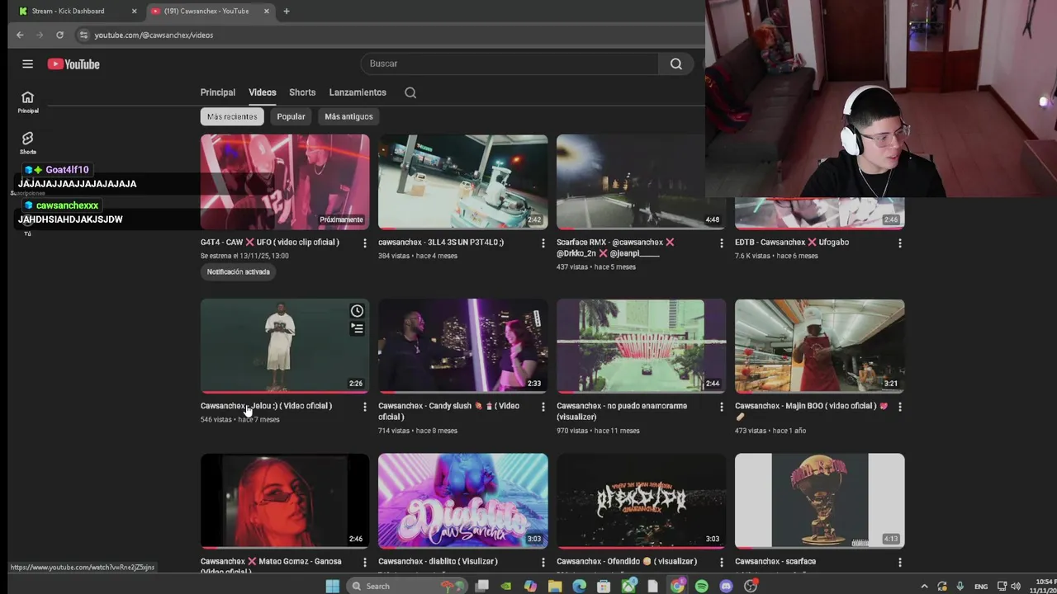
Task: Open Cawsanchex - no puedo enamorarme title
Action: point(622,411)
